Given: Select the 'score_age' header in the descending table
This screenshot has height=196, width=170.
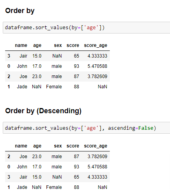Looking at the screenshot, I should (96, 146).
